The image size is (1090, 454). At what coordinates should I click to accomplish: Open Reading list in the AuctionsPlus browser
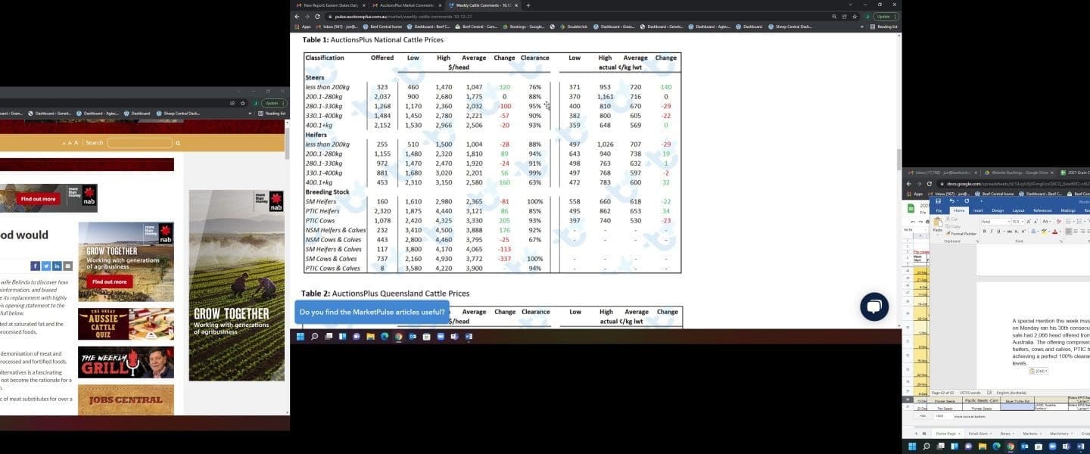883,26
